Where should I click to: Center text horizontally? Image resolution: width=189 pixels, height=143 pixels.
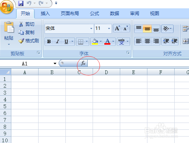(x=147, y=41)
